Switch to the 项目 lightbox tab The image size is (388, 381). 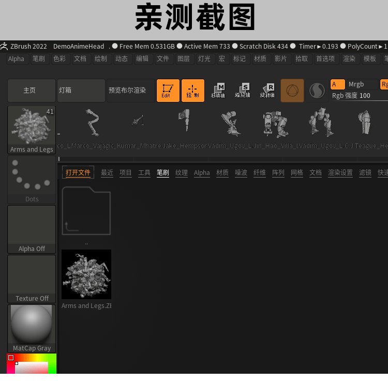coord(126,172)
